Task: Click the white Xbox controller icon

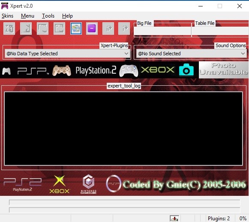Action: (x=129, y=71)
